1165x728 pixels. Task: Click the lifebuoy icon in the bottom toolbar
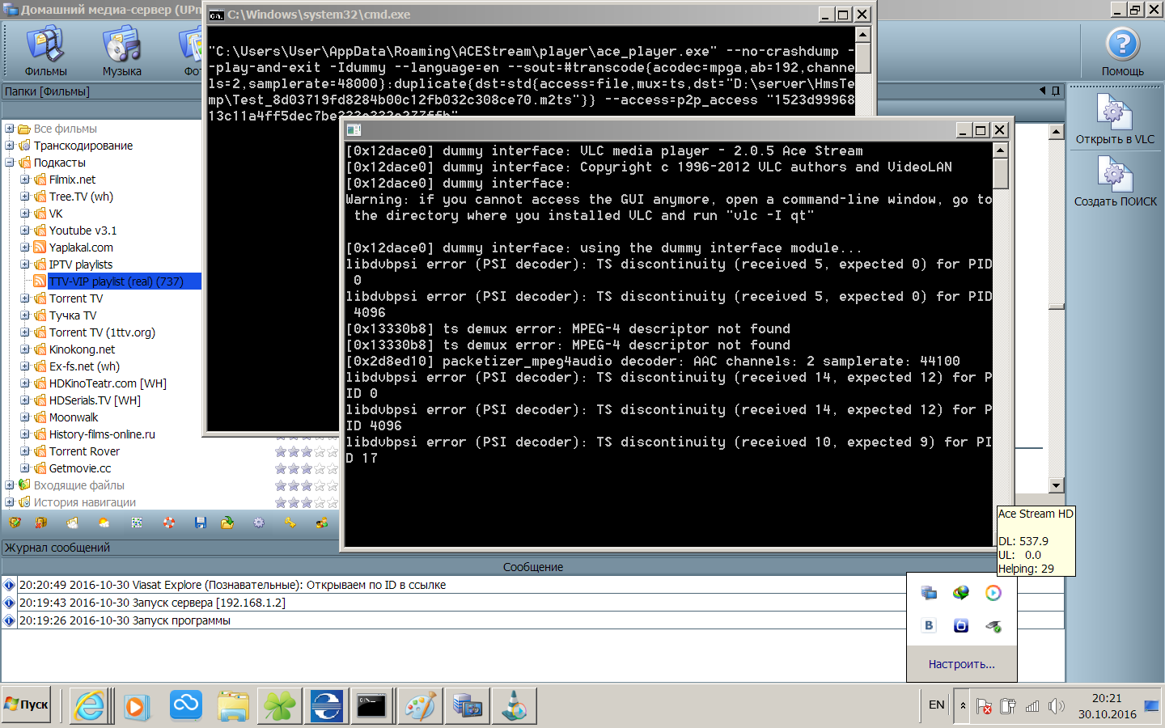click(169, 523)
